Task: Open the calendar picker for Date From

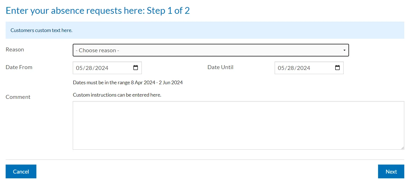Action: click(x=136, y=68)
